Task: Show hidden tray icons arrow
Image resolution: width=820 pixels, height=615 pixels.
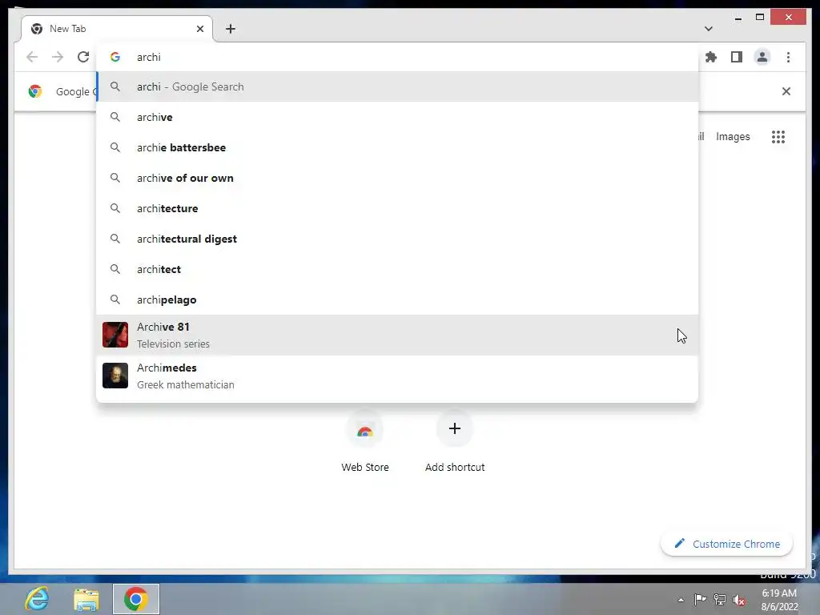Action: 681,600
